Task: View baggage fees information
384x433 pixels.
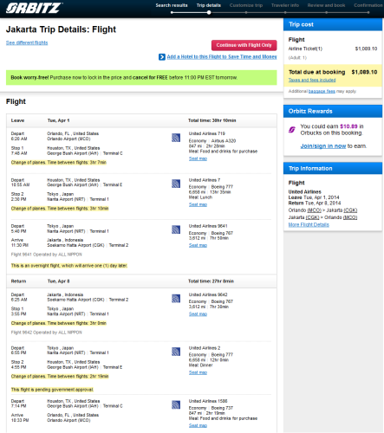Action: [322, 91]
